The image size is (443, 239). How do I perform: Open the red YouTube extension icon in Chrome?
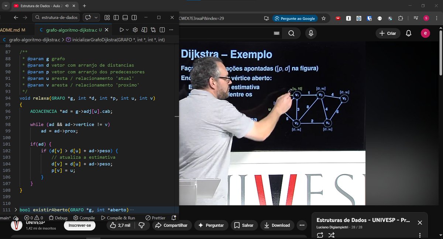click(x=338, y=18)
